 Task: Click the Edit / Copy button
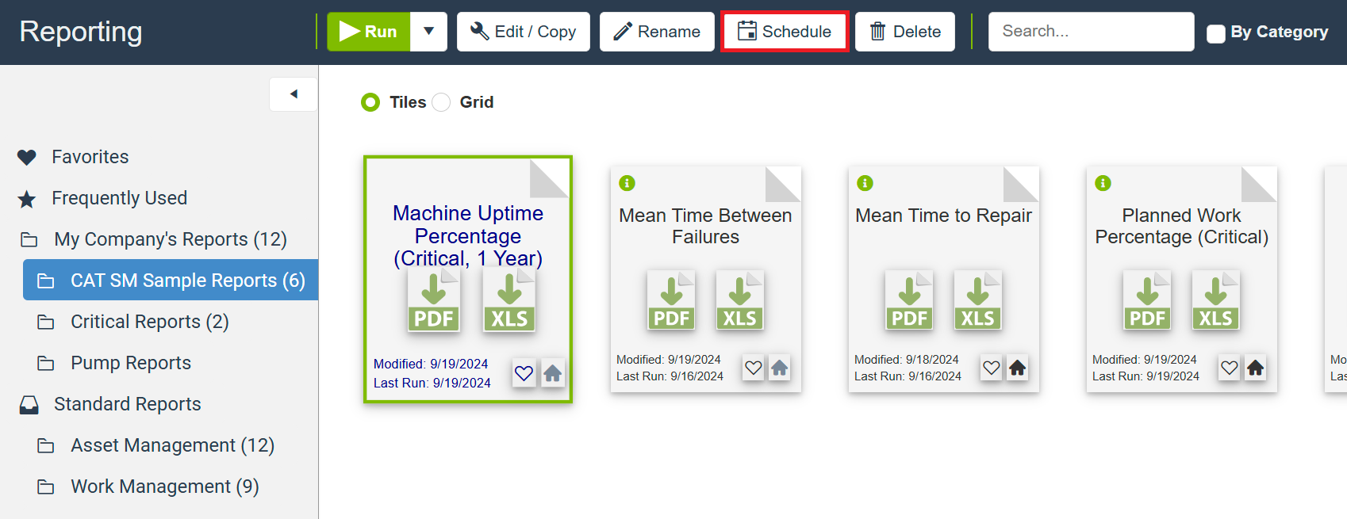[523, 32]
